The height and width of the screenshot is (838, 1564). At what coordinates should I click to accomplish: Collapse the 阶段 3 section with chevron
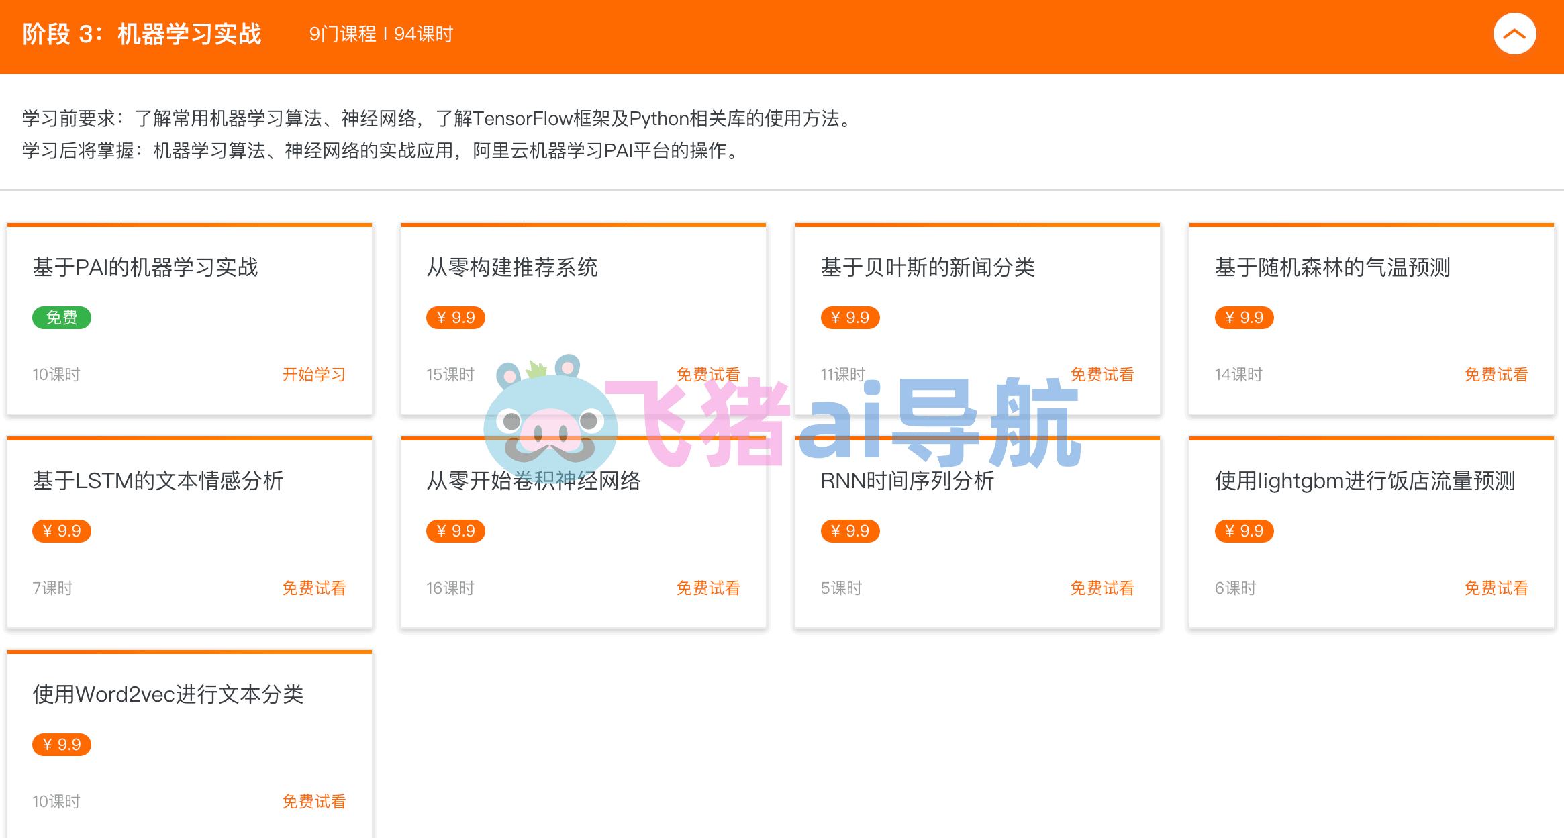coord(1514,34)
